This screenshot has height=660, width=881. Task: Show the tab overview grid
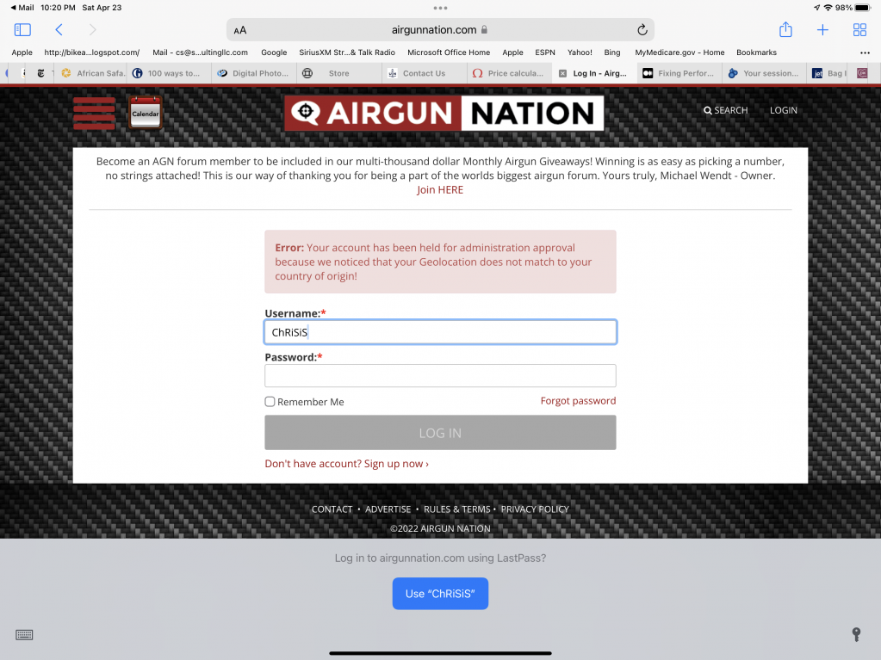click(x=859, y=30)
